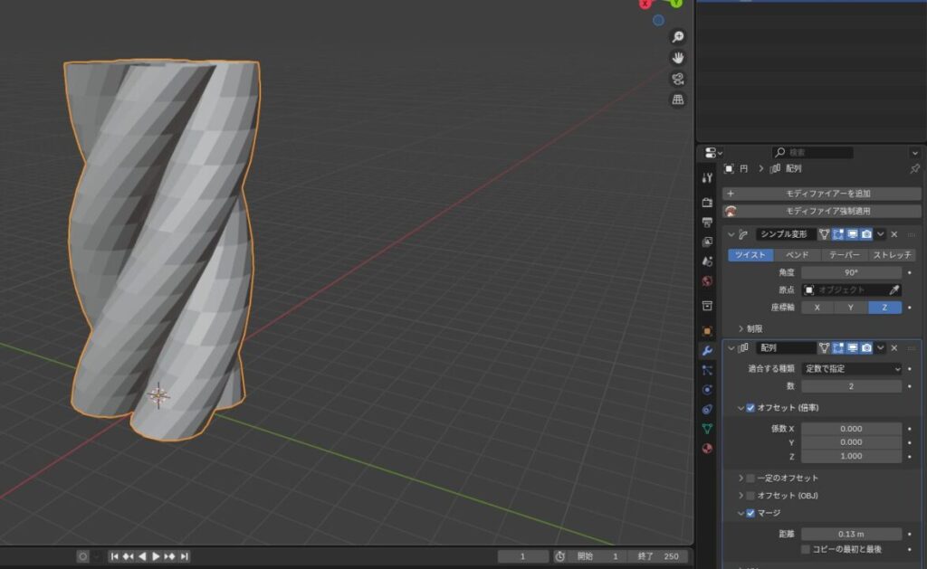Click the 距離 0.13 m merge distance slider

pos(851,534)
